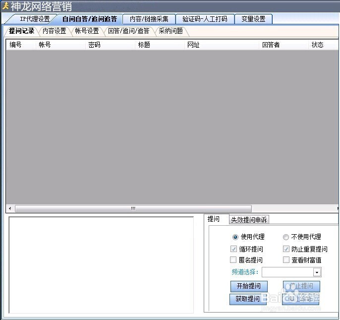This screenshot has width=340, height=320.
Task: Open the IP代理设置 tab
Action: tap(33, 19)
